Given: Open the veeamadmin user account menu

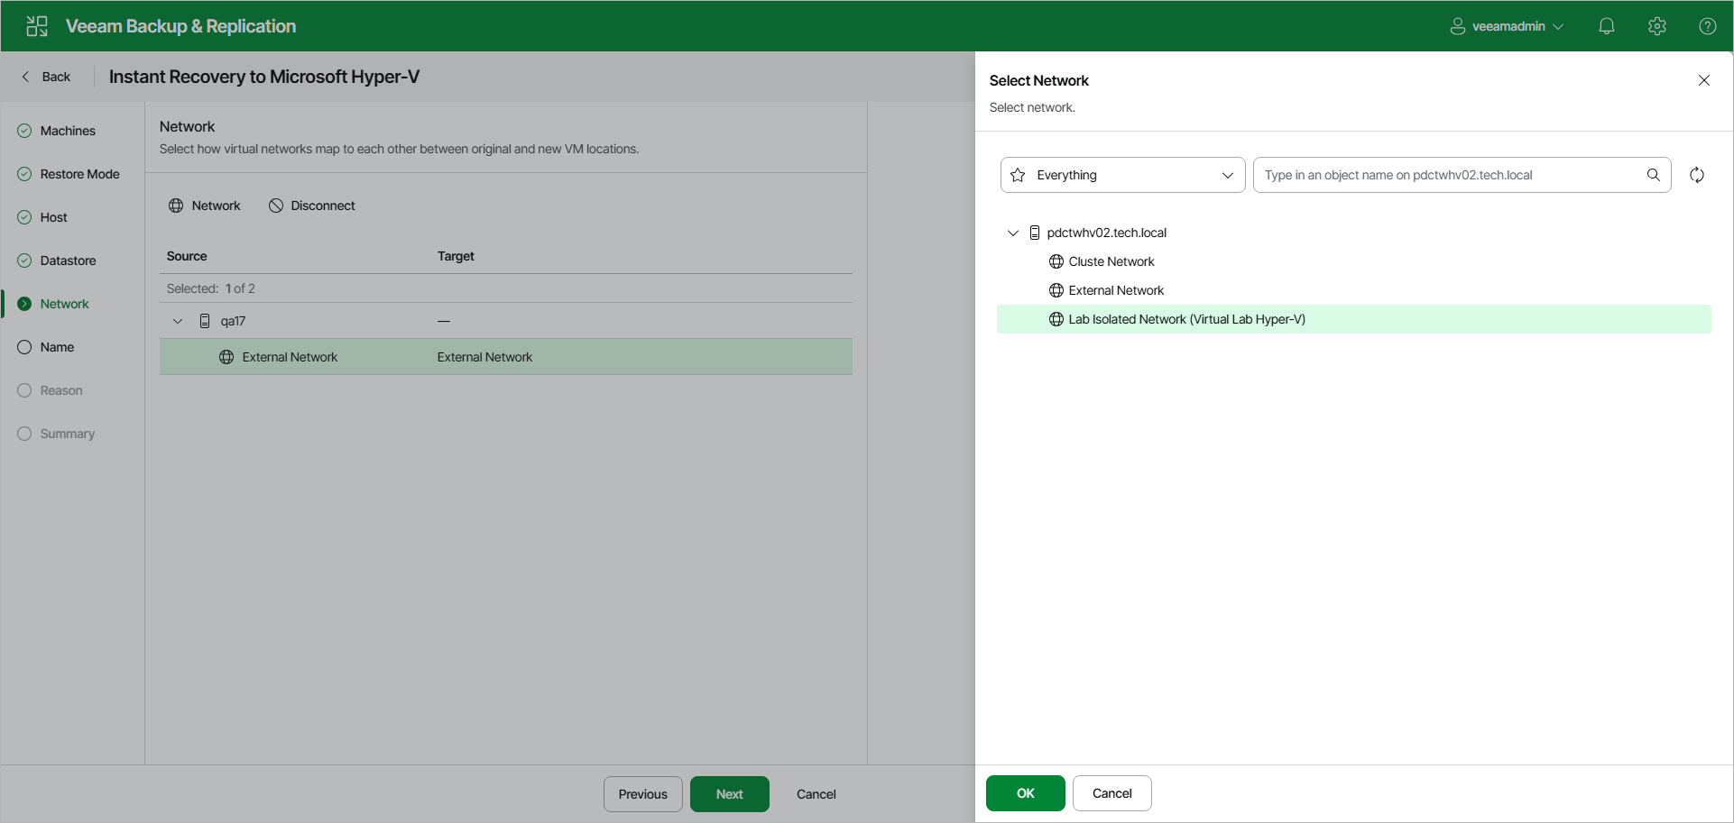Looking at the screenshot, I should coord(1505,25).
